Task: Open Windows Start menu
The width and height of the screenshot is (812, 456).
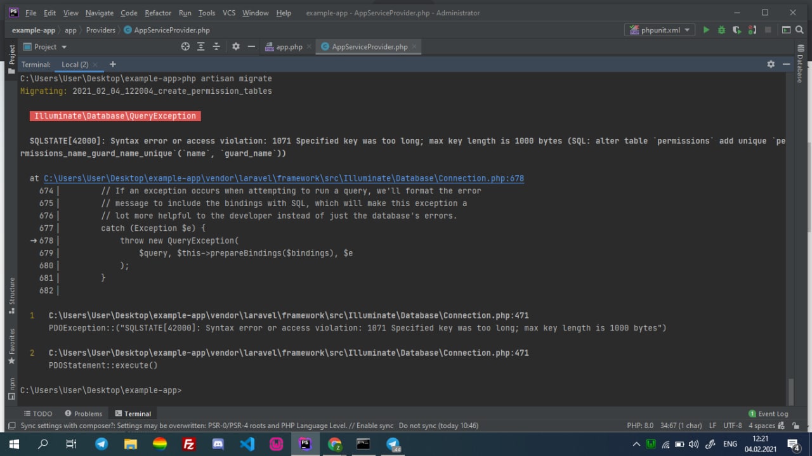Action: pyautogui.click(x=14, y=444)
